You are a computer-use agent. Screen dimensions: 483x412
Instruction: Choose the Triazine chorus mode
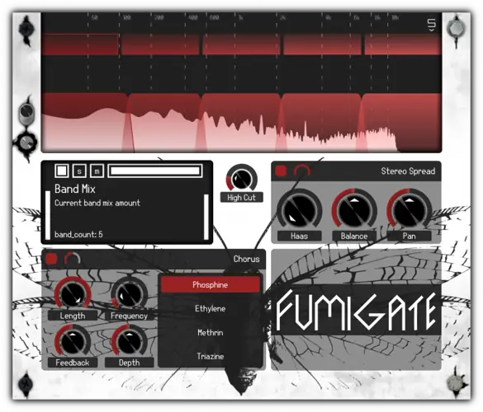pyautogui.click(x=211, y=356)
